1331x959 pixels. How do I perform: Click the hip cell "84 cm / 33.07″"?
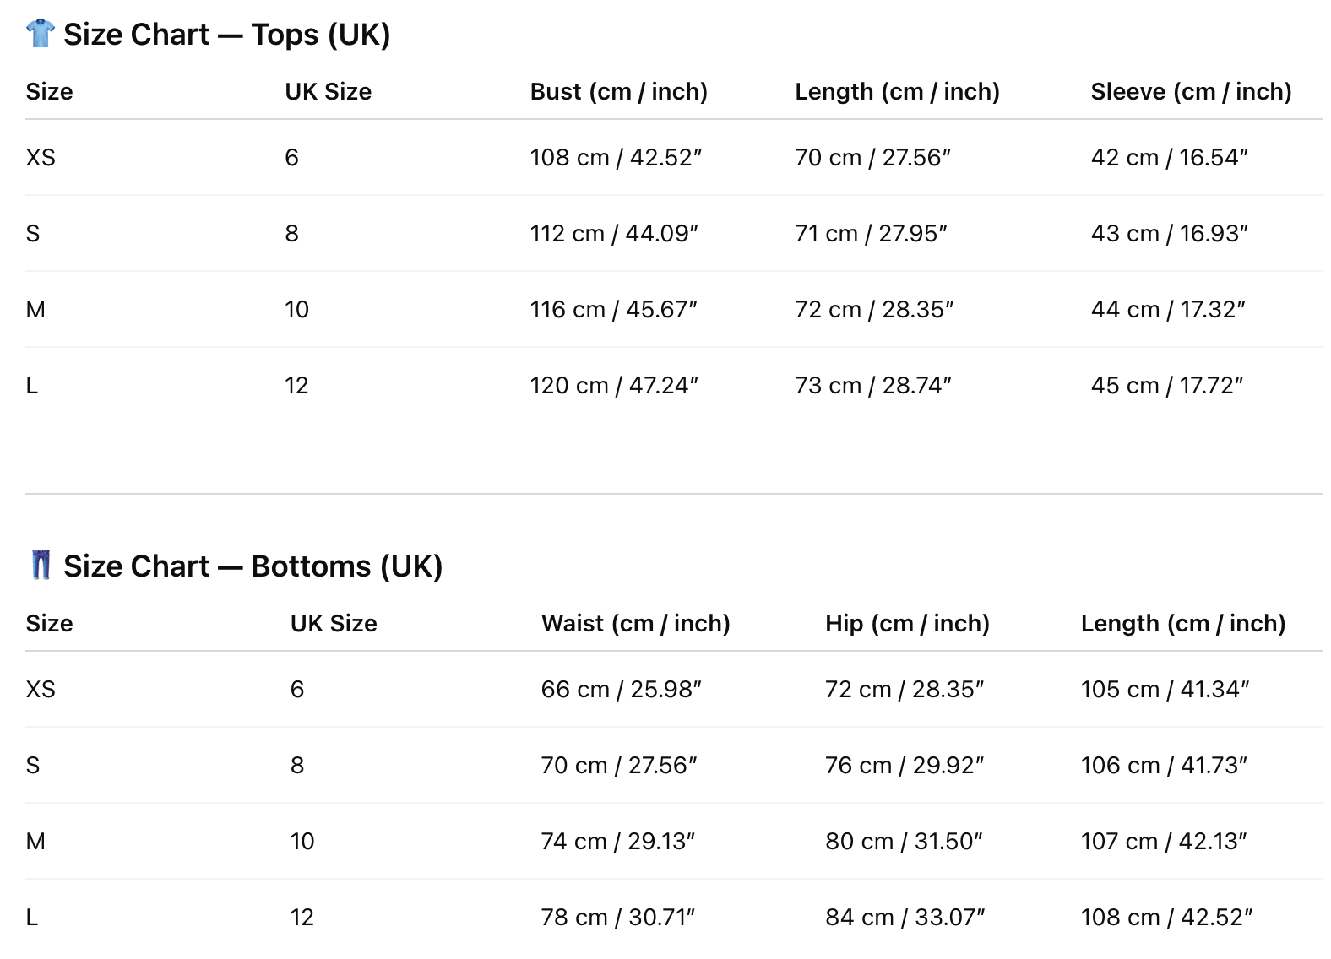click(x=905, y=918)
